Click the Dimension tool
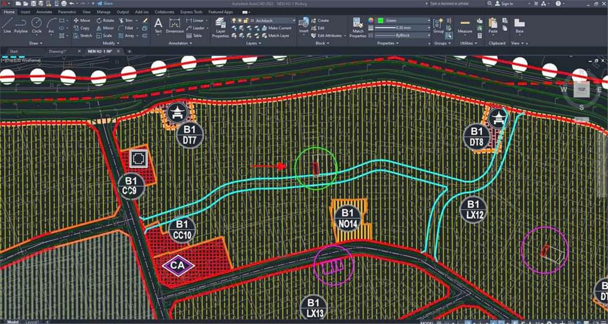The height and width of the screenshot is (324, 608). coord(175,25)
